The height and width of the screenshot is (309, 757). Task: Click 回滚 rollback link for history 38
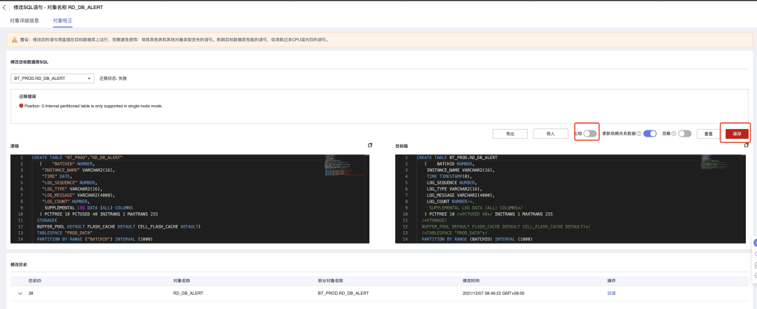click(611, 294)
